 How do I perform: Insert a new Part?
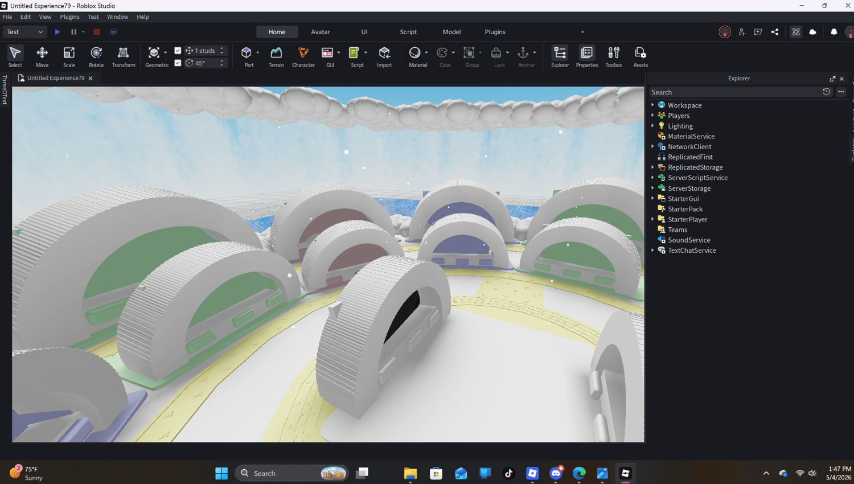point(247,56)
